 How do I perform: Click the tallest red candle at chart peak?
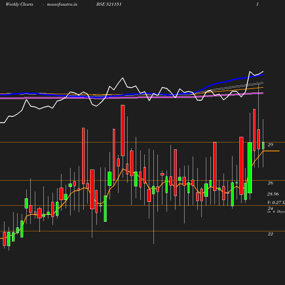pos(123,131)
